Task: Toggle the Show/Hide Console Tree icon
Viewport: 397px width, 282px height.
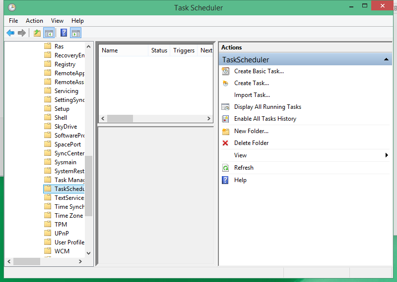Action: point(49,33)
